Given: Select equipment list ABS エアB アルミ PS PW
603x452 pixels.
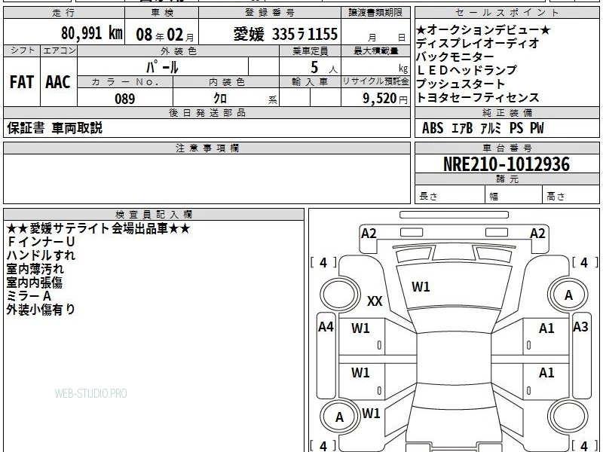Looking at the screenshot, I should coord(483,128).
